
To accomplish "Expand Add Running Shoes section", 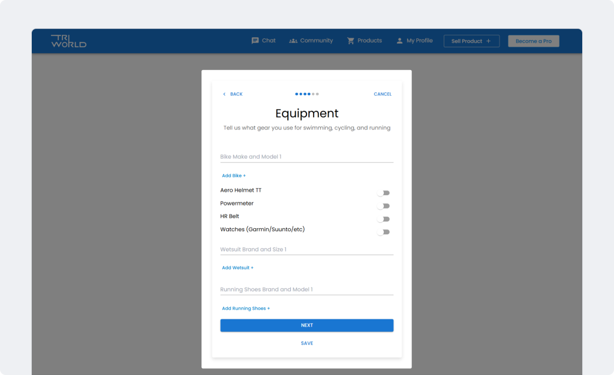I will 246,308.
